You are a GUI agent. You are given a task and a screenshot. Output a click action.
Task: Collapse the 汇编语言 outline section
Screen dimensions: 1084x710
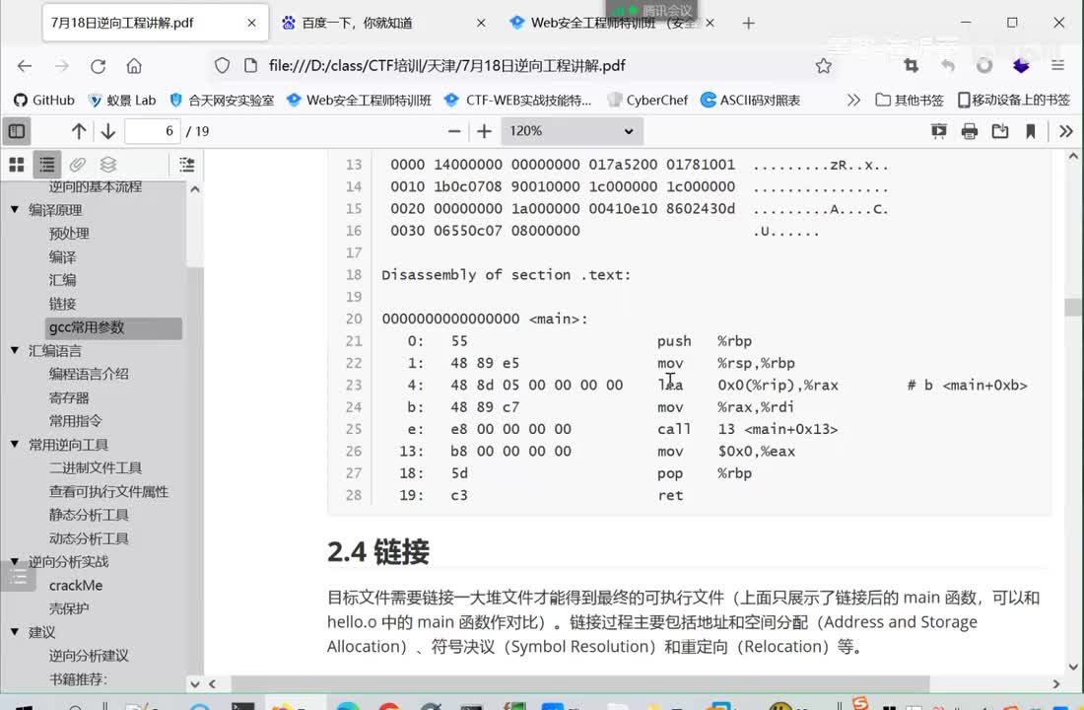click(15, 351)
